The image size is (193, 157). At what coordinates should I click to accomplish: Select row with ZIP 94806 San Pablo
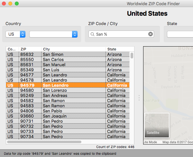[68, 111]
